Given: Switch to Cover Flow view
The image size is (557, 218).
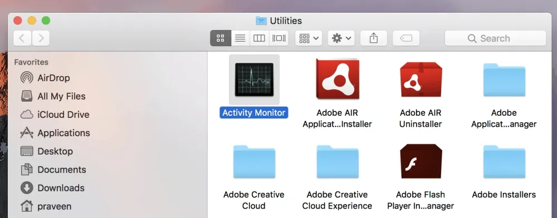Looking at the screenshot, I should [279, 38].
